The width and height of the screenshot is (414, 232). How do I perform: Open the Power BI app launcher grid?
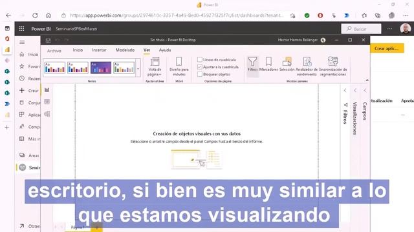[21, 28]
